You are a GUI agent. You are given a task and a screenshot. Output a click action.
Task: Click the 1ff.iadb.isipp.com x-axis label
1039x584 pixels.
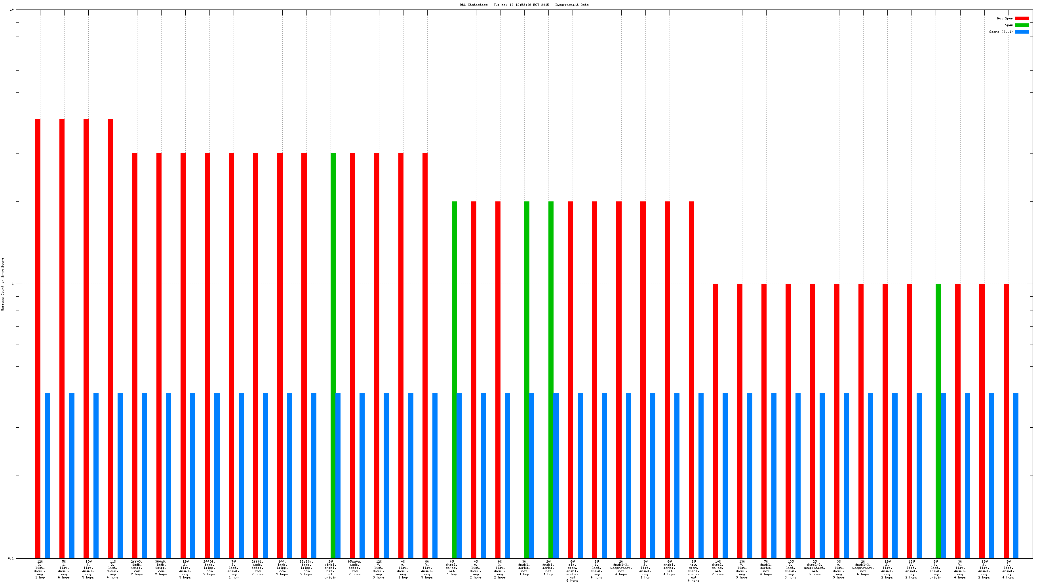coord(282,567)
